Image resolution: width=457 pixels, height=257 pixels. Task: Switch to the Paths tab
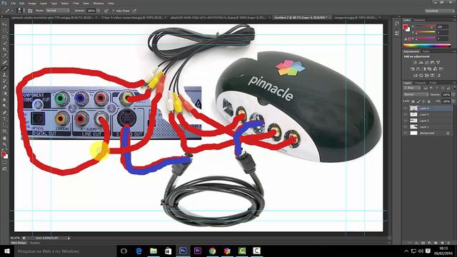tap(433, 83)
